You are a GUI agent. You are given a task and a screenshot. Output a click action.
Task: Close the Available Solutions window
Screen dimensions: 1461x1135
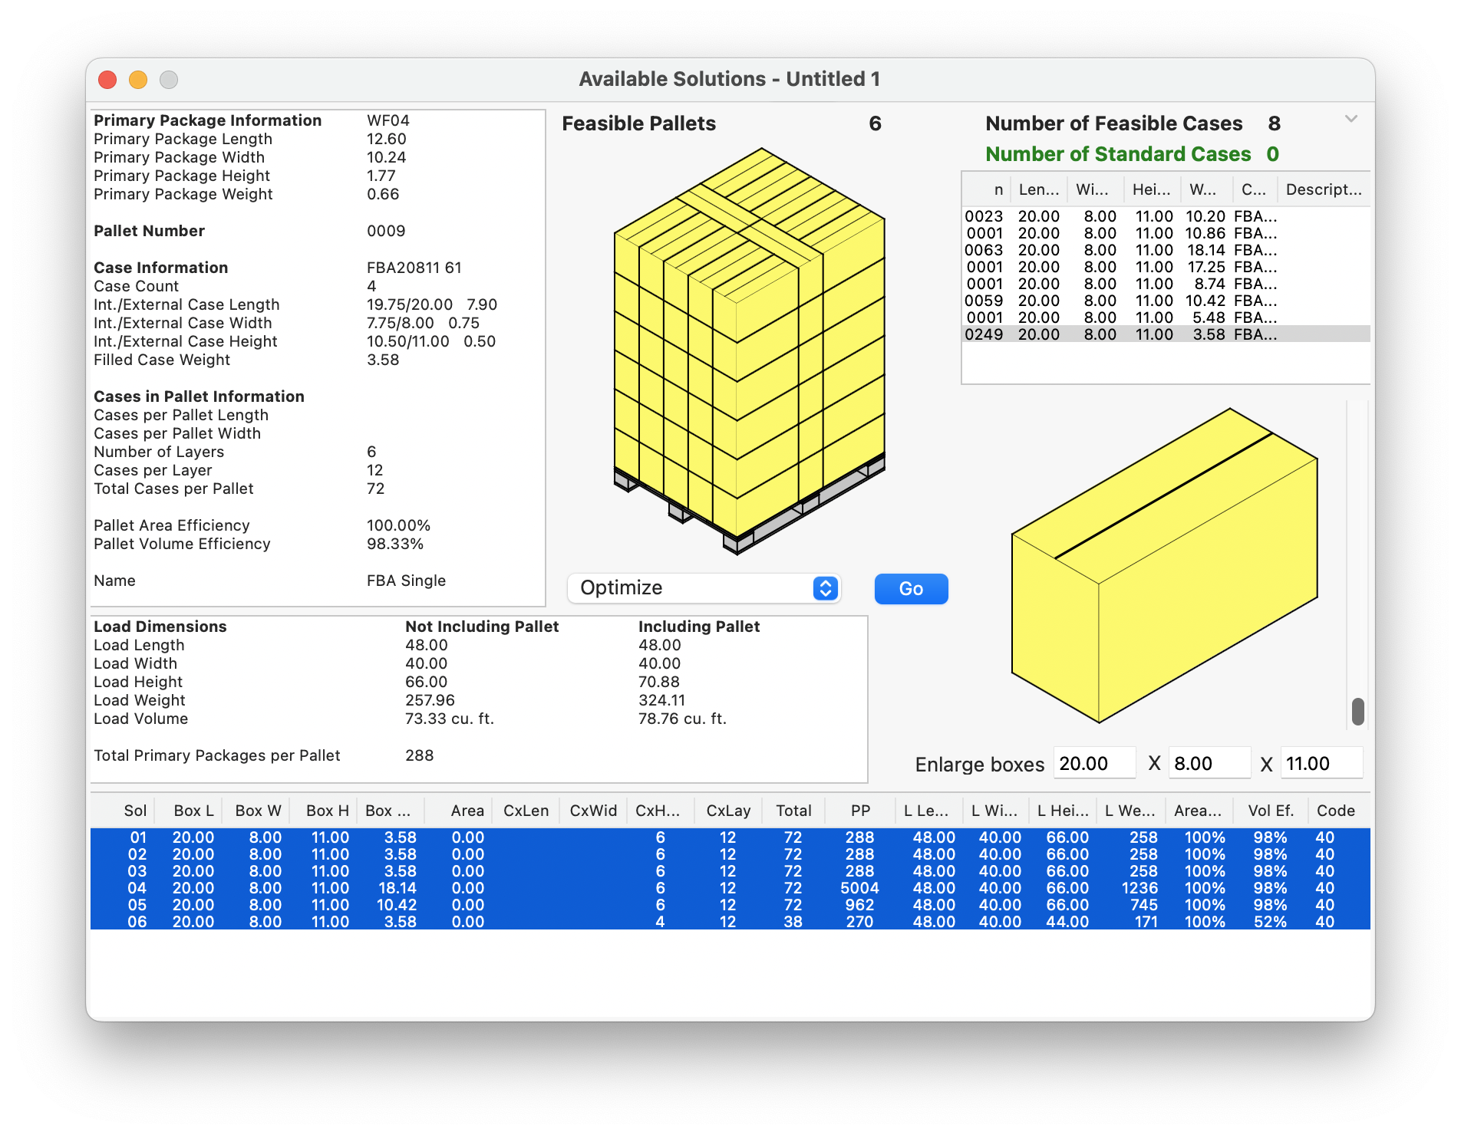(107, 80)
